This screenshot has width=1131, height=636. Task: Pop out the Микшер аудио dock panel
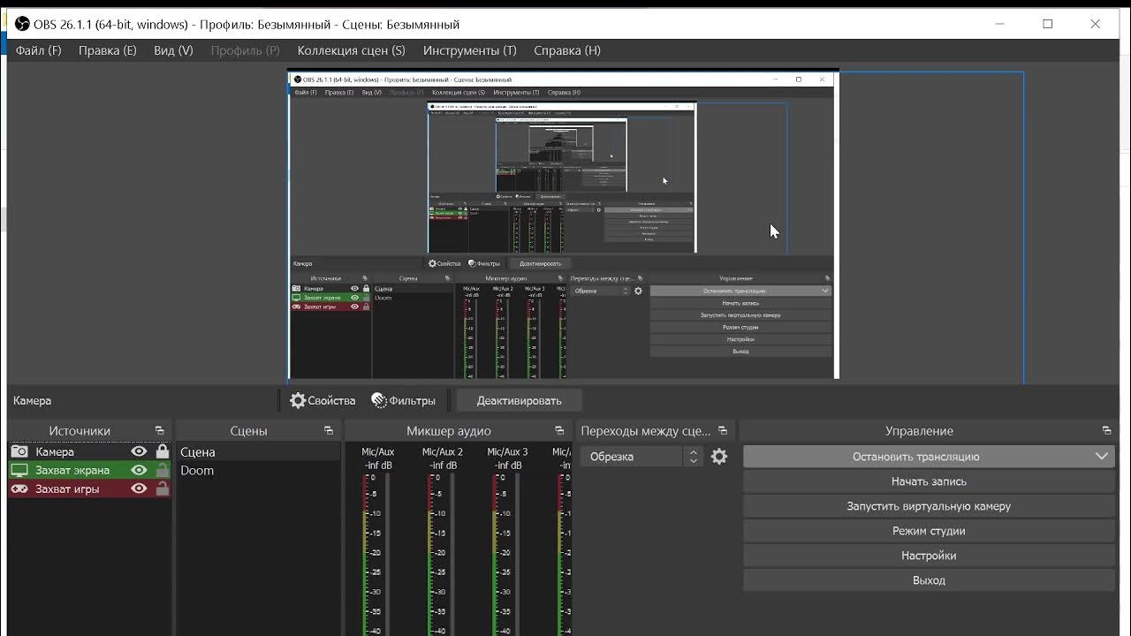(559, 431)
